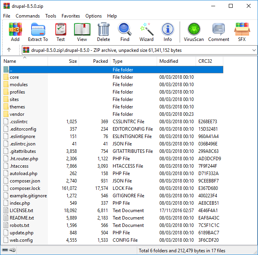Click the type label HTACCESS File
The image size is (258, 255).
tap(128, 166)
